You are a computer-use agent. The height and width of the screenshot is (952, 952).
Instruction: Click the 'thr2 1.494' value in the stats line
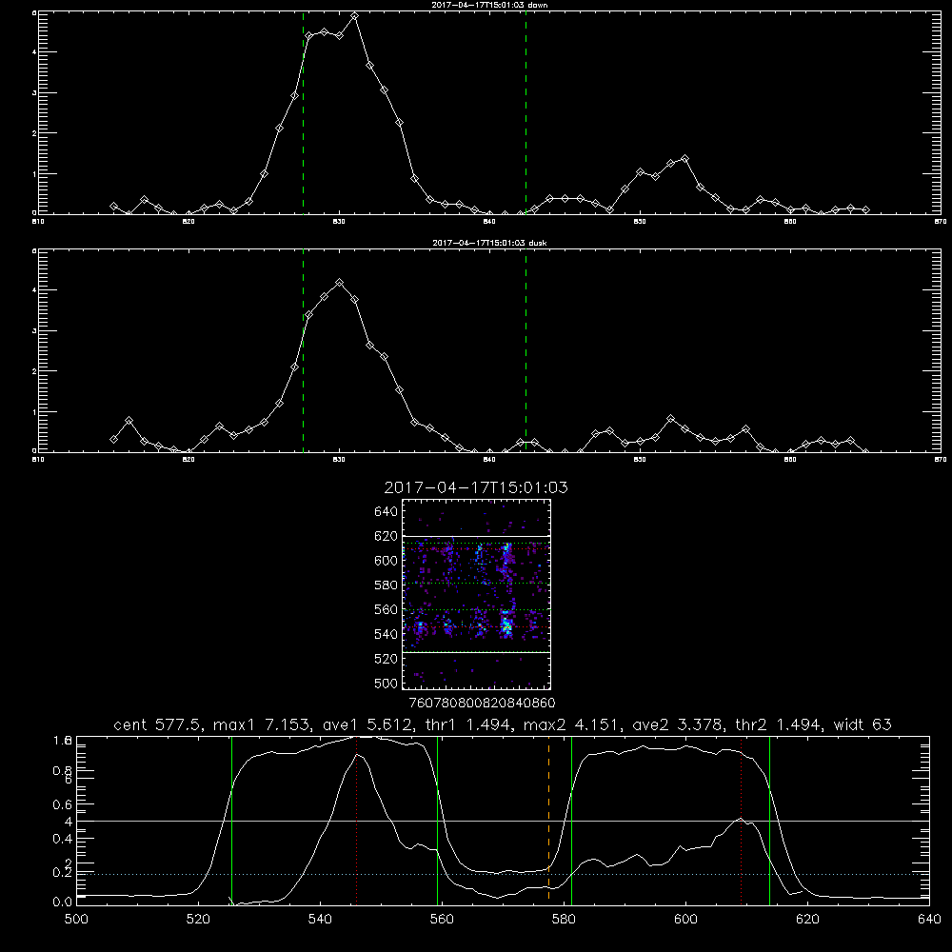coord(779,724)
